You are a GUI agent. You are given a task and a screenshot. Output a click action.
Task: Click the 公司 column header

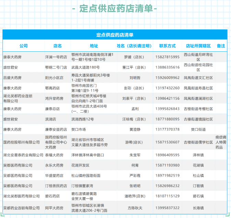tap(23, 46)
